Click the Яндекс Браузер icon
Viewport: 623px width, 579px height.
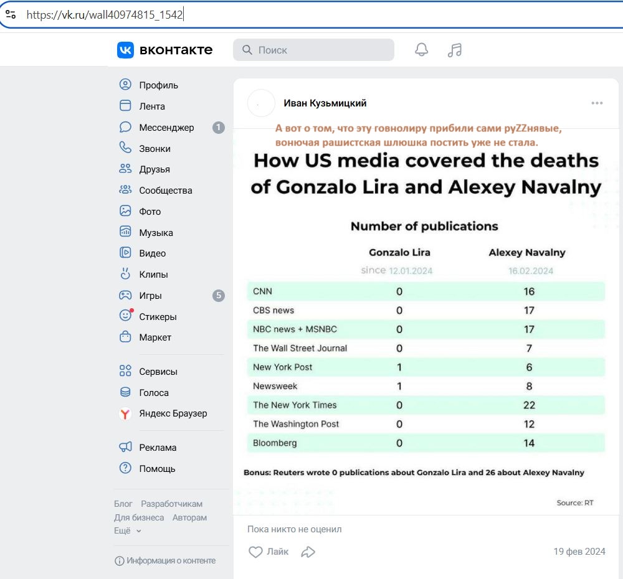(125, 413)
